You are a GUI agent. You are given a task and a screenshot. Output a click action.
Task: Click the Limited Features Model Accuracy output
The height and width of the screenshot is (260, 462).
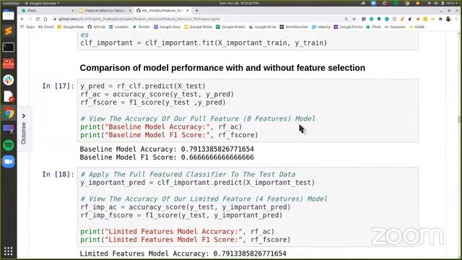pyautogui.click(x=183, y=253)
